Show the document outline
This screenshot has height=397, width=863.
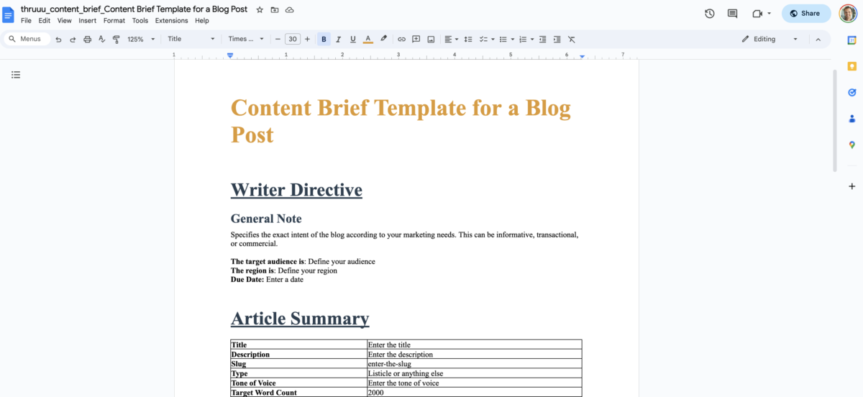click(x=16, y=74)
